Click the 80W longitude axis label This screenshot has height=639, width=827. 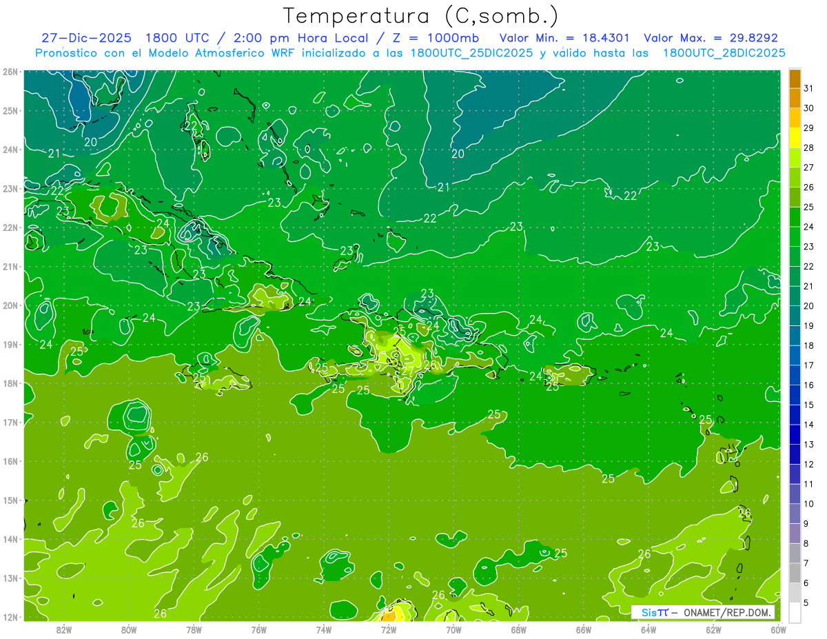pyautogui.click(x=129, y=629)
